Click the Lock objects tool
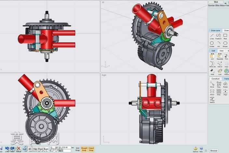This screenshot has height=153, width=229. click(x=220, y=72)
